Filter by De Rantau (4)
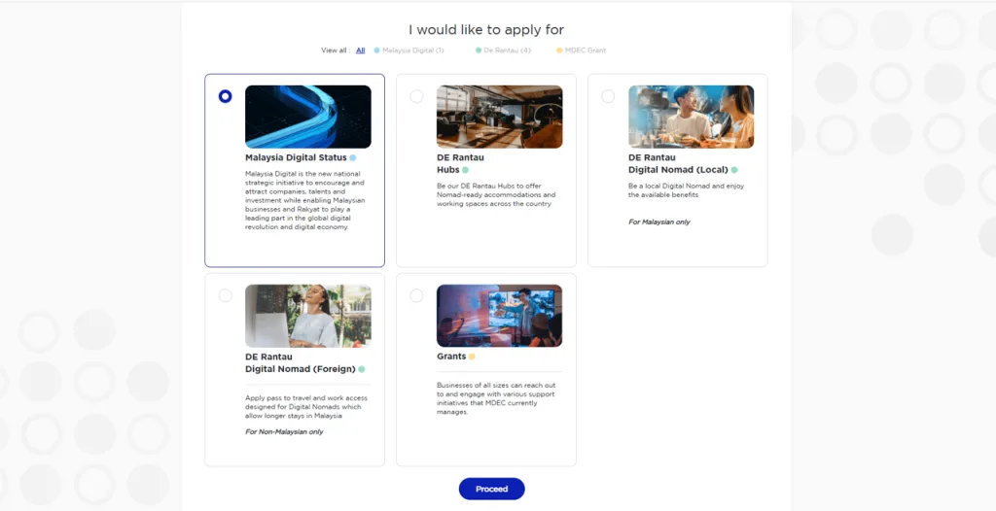 (x=503, y=51)
